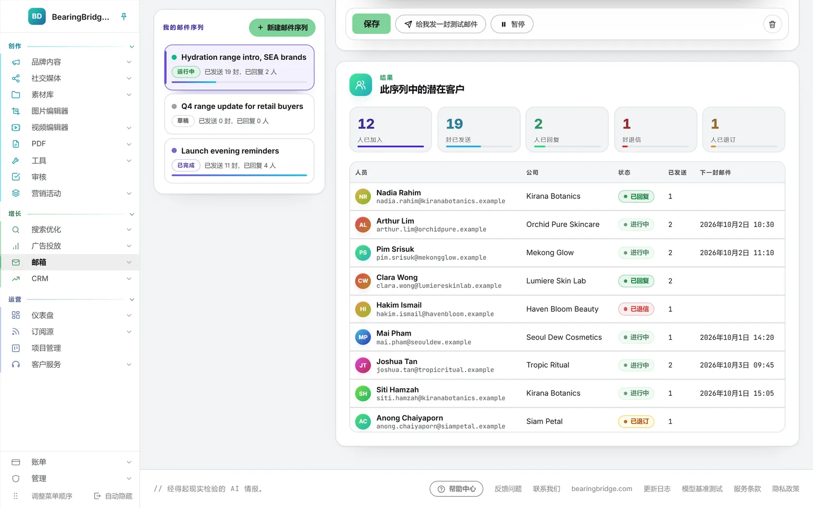Toggle 自动隐藏 for the sidebar
The height and width of the screenshot is (508, 813).
(x=113, y=496)
